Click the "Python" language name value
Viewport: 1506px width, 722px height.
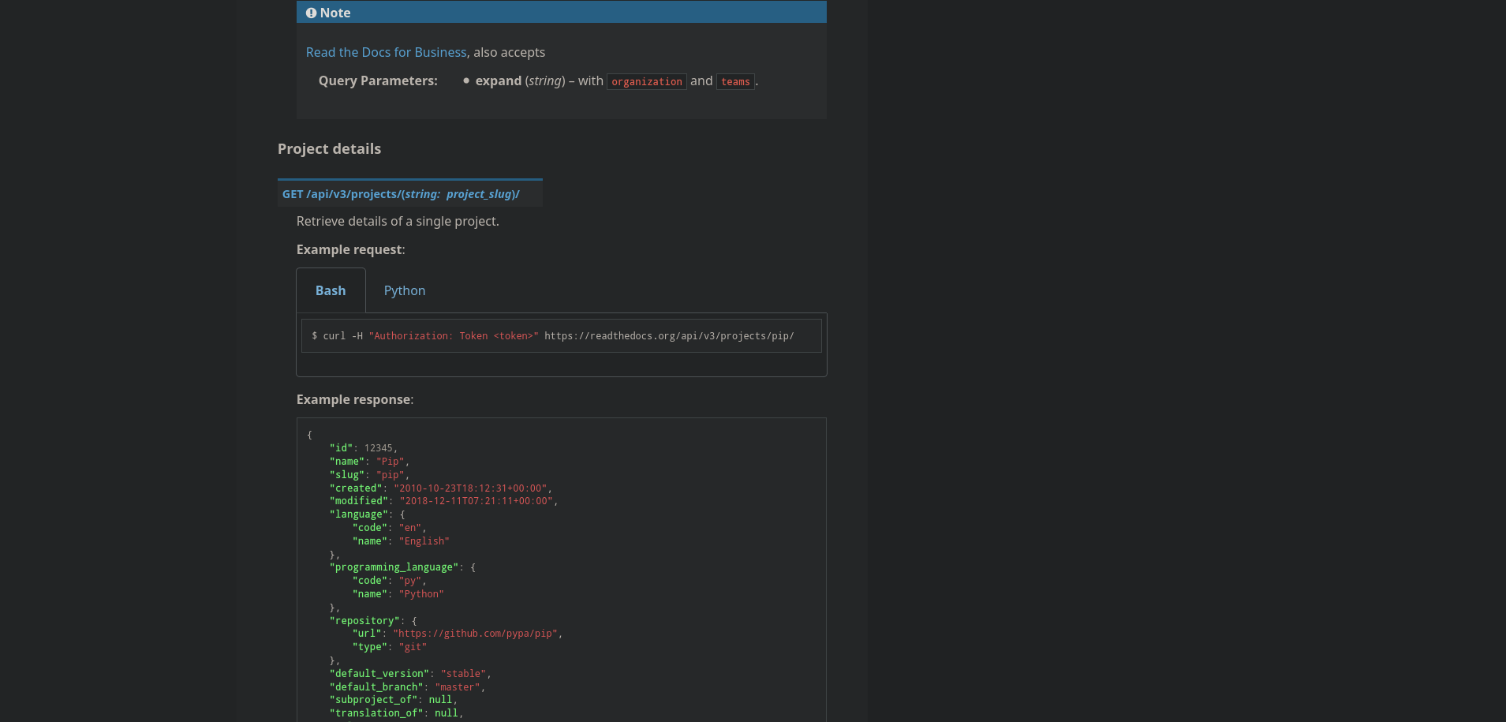pyautogui.click(x=421, y=594)
